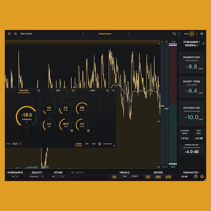
Task: Click the -60.0 Floor knob
Action: click(x=65, y=124)
